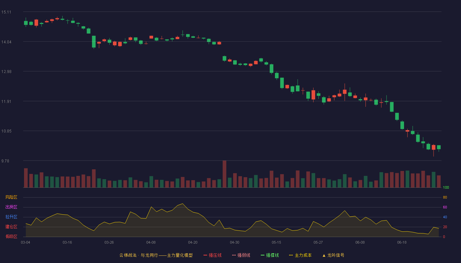Click the large green candle after 03-16
Viewport: 461px width, 263px height.
click(x=94, y=42)
